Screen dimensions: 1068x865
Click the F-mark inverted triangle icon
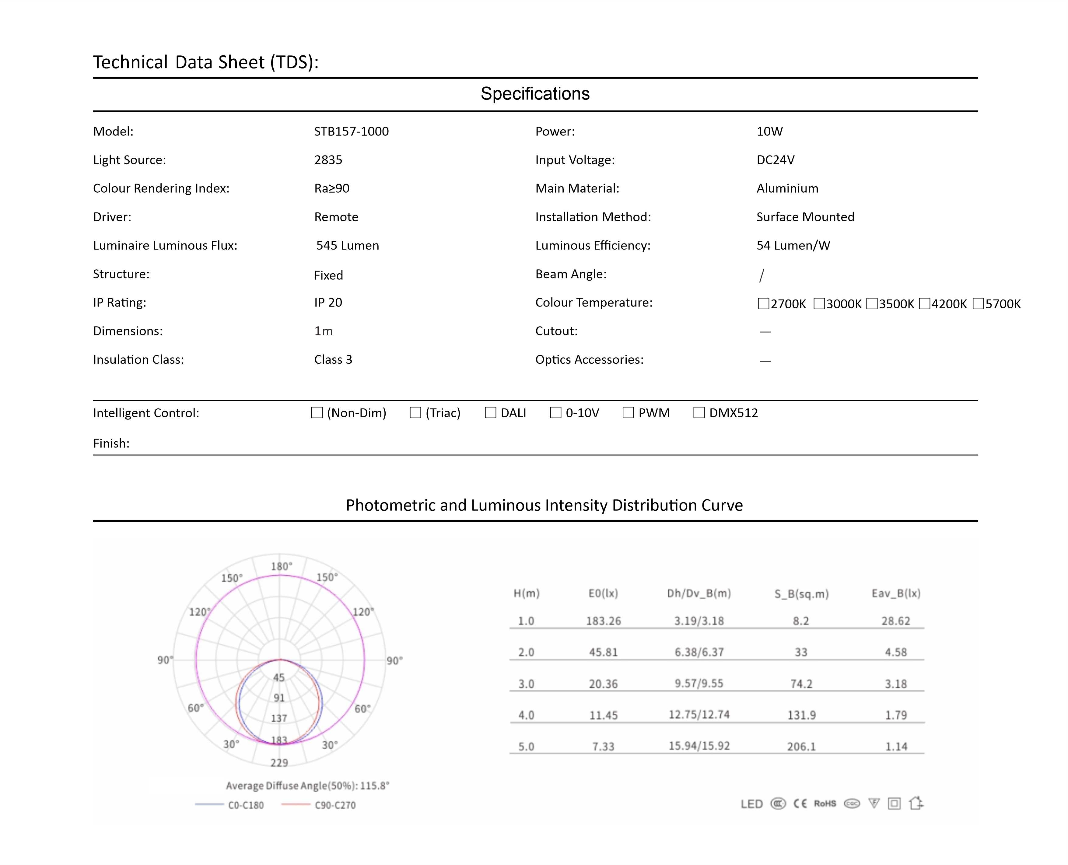coord(874,803)
